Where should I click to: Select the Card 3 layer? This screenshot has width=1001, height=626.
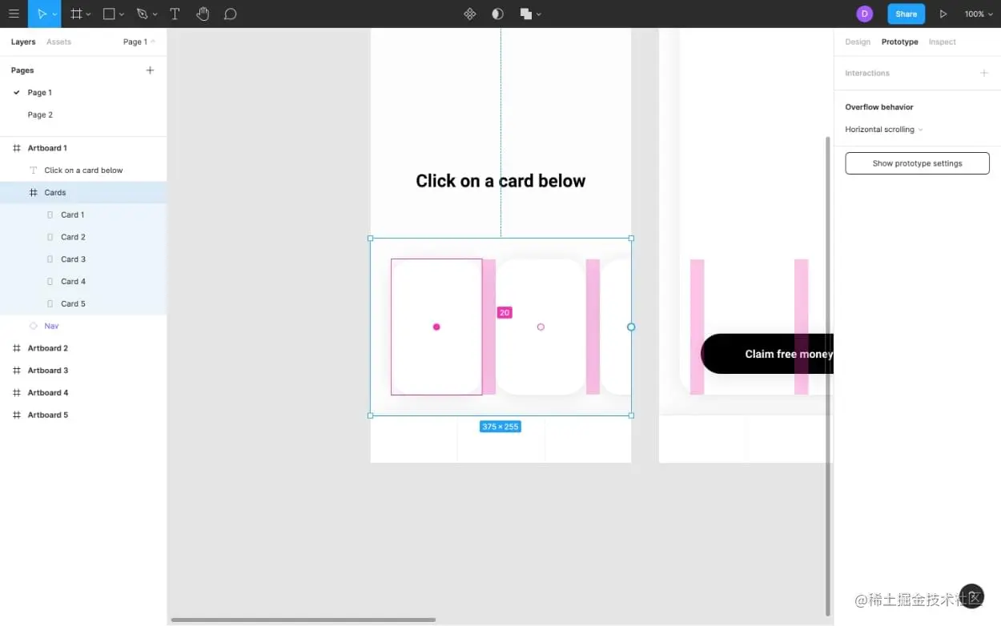(73, 259)
